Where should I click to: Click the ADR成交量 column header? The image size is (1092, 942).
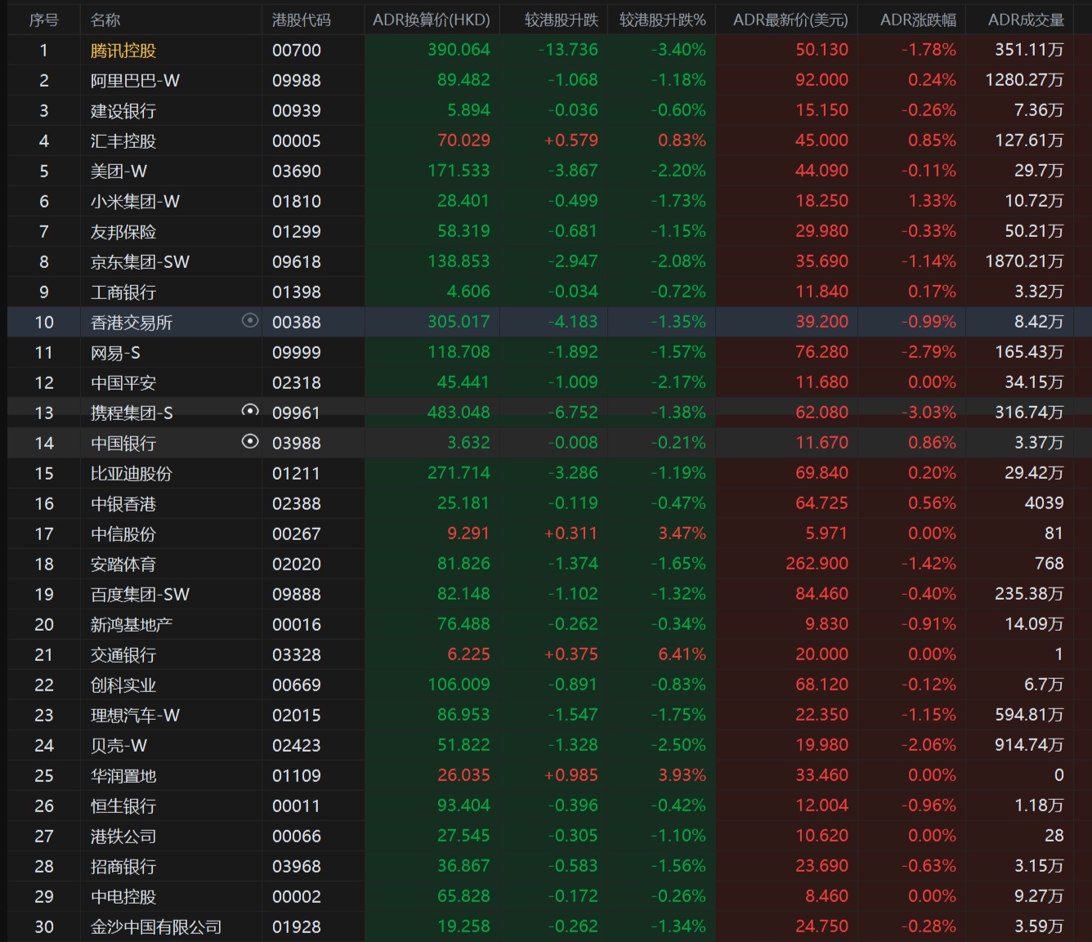click(1026, 20)
